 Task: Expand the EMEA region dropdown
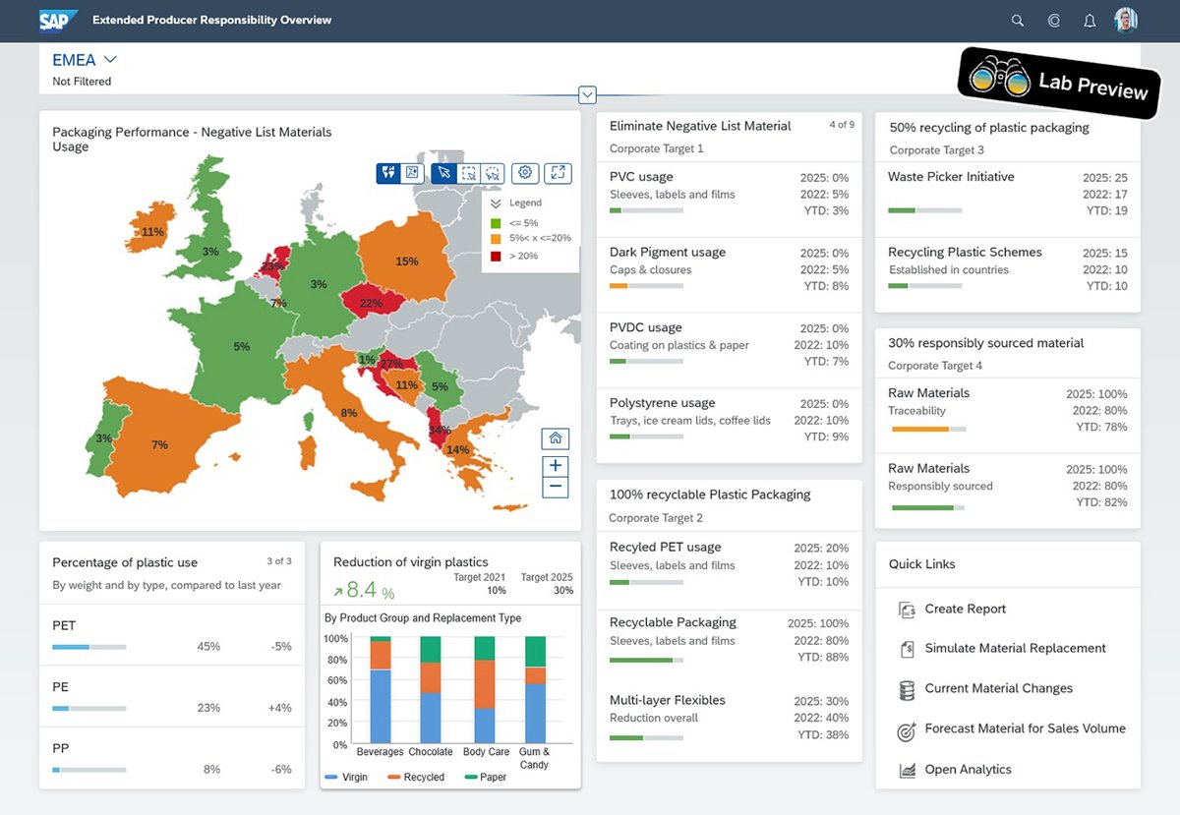(x=109, y=59)
